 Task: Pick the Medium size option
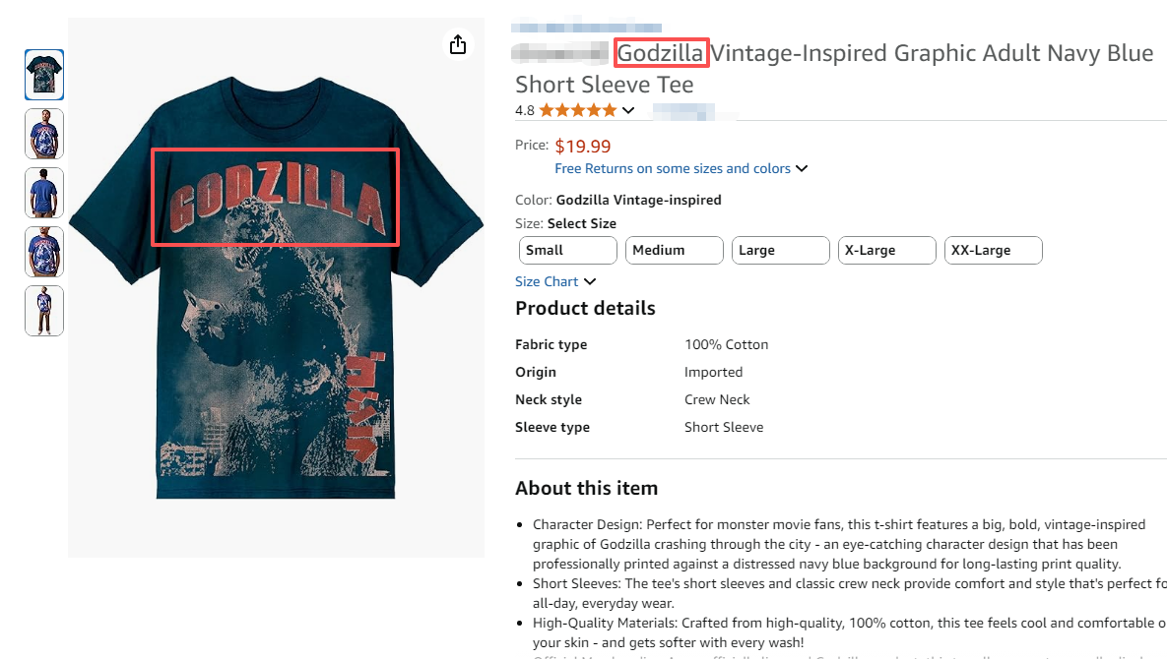pos(674,250)
